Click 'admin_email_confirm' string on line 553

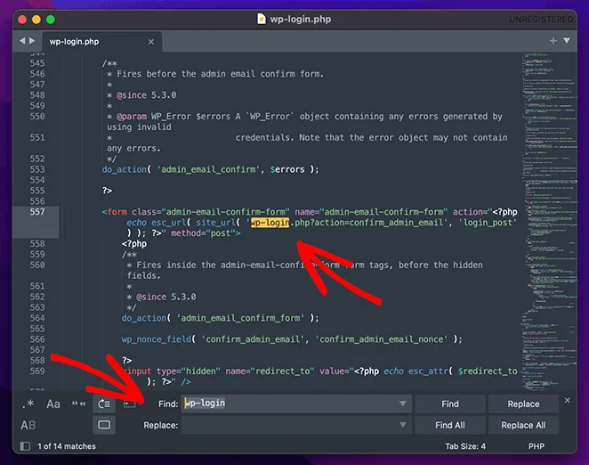pos(208,169)
